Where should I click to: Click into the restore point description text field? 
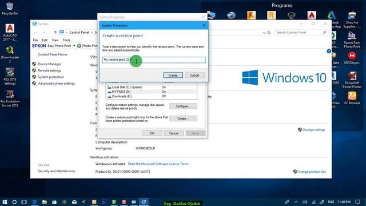coord(154,60)
